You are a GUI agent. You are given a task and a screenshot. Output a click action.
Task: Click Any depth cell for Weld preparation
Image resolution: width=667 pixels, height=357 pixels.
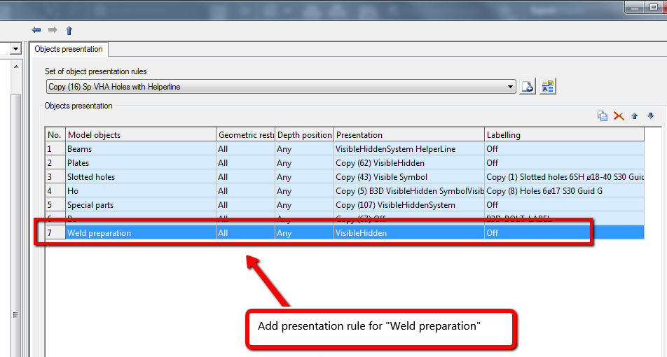coord(304,233)
